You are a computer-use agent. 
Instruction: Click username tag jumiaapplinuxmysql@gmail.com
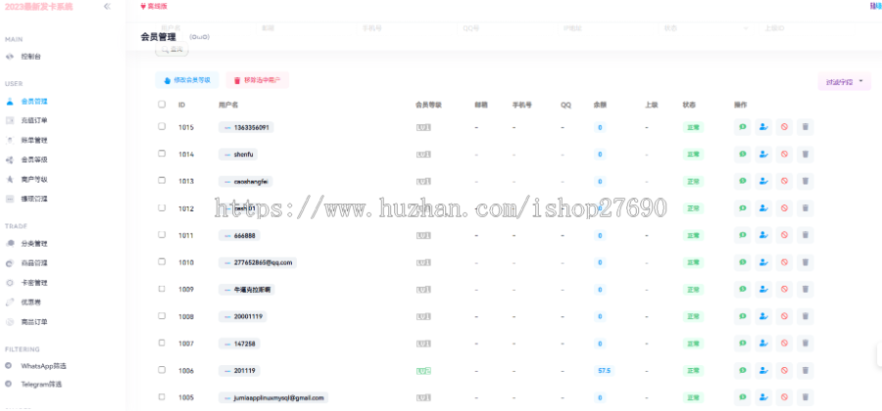tap(273, 397)
